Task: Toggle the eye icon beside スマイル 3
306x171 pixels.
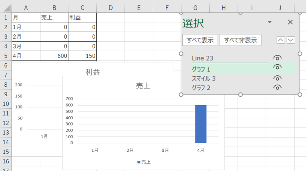Action: pos(277,78)
